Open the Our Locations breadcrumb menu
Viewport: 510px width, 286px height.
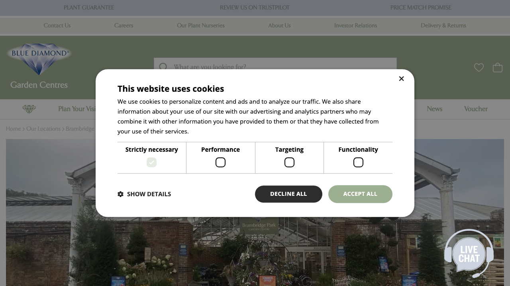[43, 129]
